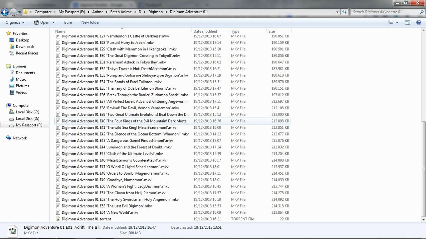This screenshot has height=239, width=426.
Task: Select file icon of E41 MetalSeadramon episode
Action: (x=58, y=127)
